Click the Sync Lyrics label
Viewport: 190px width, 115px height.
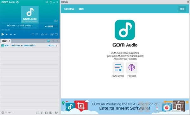tap(118, 76)
